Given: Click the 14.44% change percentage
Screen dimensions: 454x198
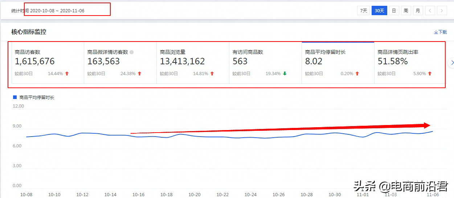Looking at the screenshot, I should click(x=55, y=74).
